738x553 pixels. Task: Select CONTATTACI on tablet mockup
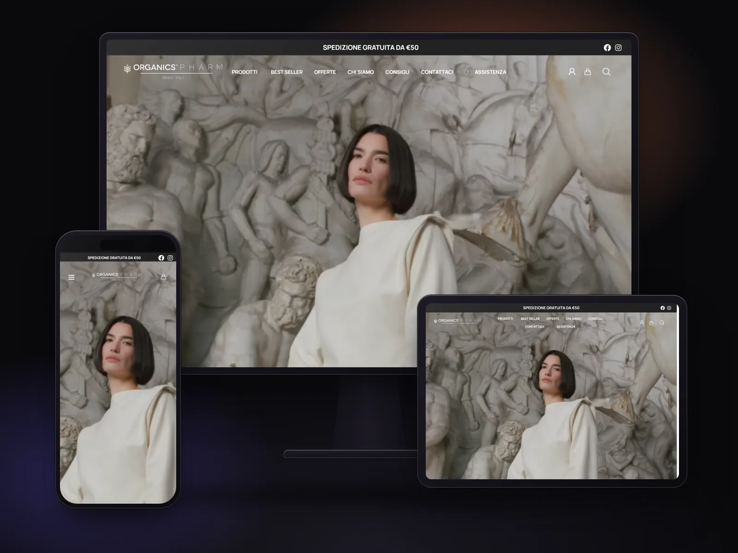(x=535, y=327)
